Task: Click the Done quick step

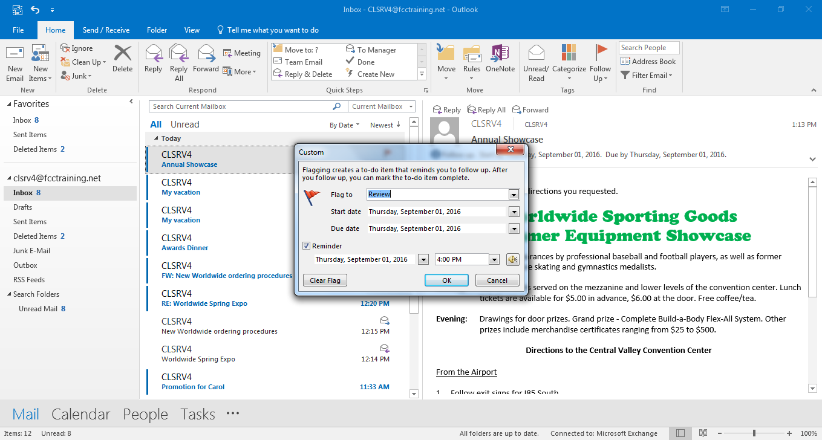Action: tap(360, 62)
